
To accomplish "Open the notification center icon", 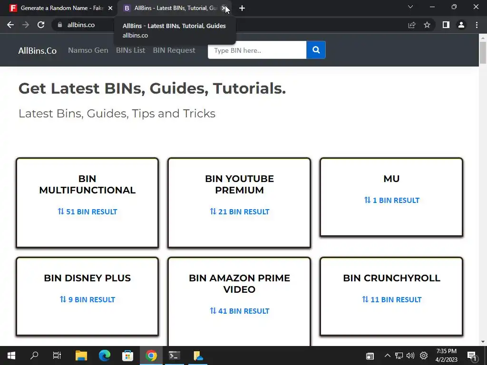I will click(472, 356).
